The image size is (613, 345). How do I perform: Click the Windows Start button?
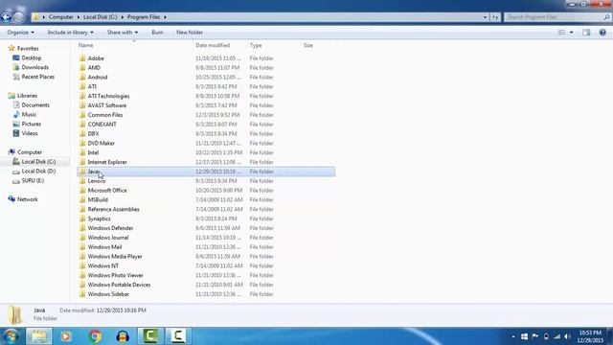(11, 336)
